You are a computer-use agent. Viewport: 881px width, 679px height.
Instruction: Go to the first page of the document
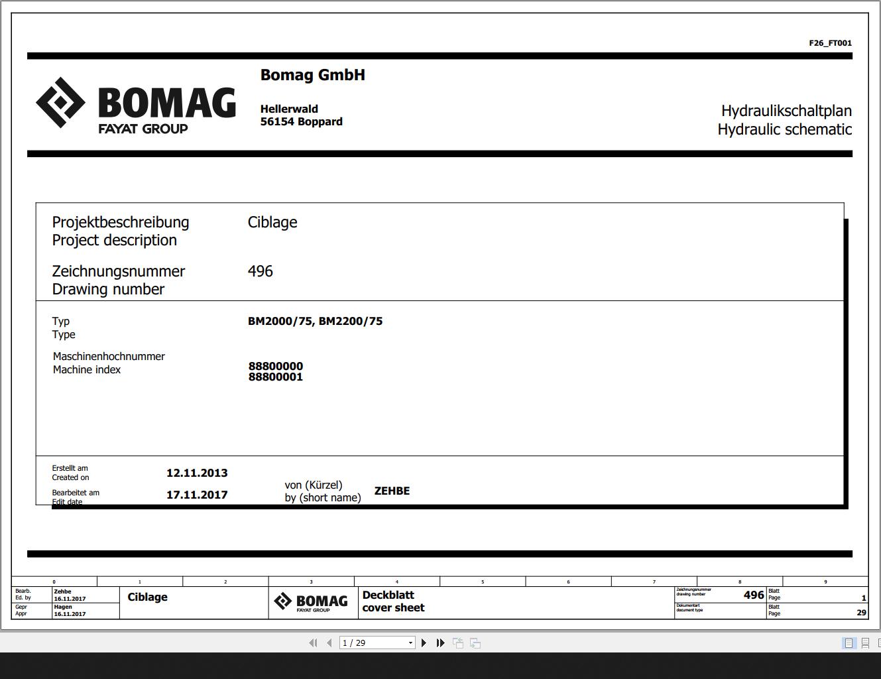(313, 643)
